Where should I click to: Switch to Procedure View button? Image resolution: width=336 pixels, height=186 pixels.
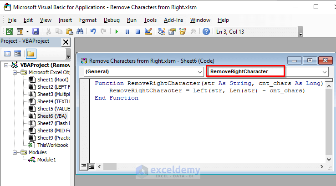pyautogui.click(x=84, y=166)
